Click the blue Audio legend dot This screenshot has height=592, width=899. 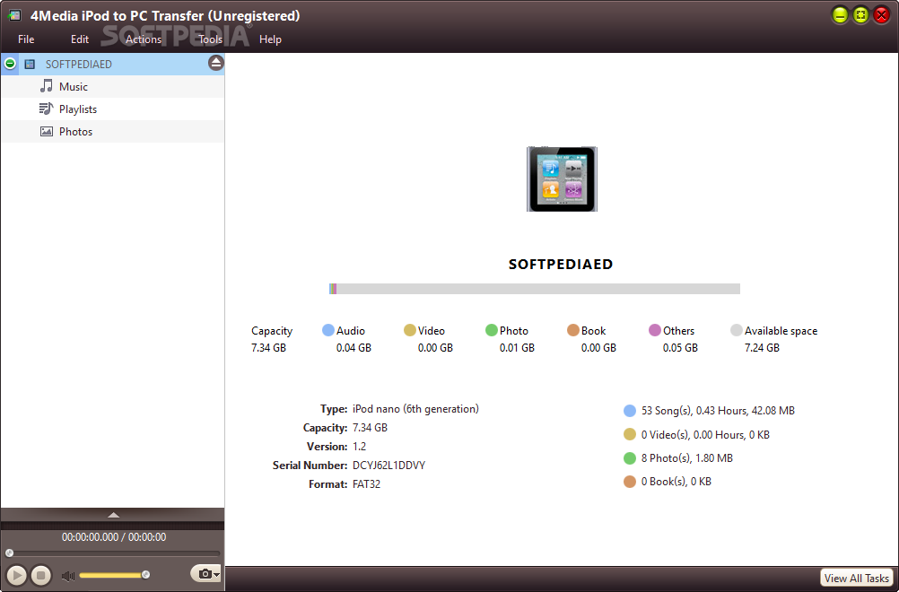point(328,330)
